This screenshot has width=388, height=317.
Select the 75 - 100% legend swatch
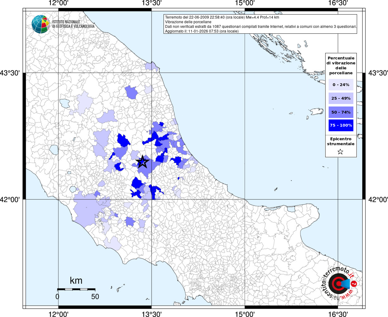(x=341, y=125)
